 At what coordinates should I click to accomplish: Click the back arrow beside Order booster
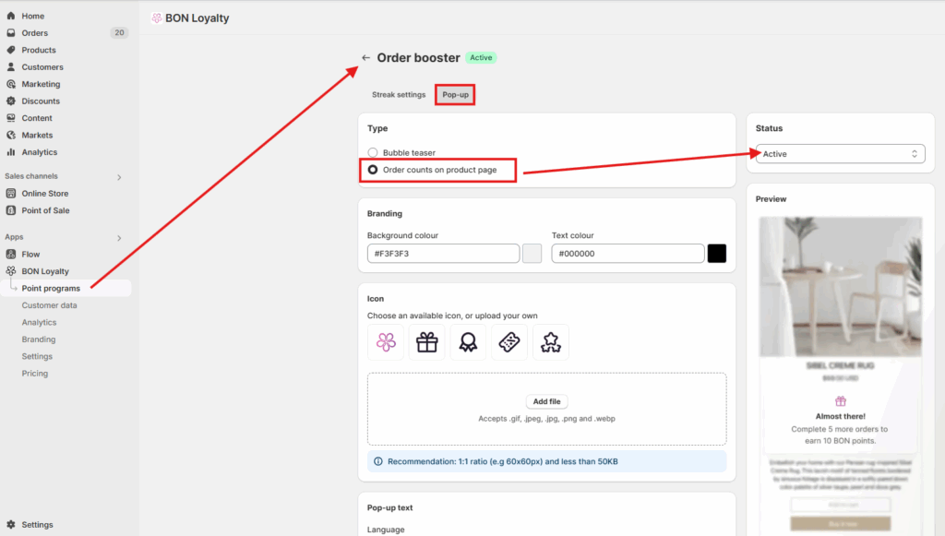pyautogui.click(x=366, y=58)
